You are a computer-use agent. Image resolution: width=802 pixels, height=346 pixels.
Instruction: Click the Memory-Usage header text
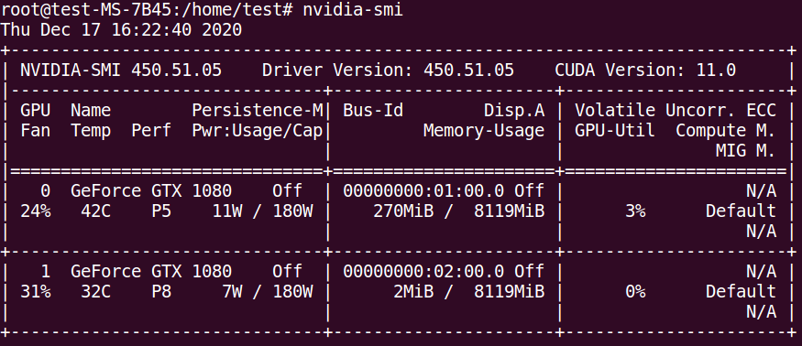pyautogui.click(x=484, y=131)
